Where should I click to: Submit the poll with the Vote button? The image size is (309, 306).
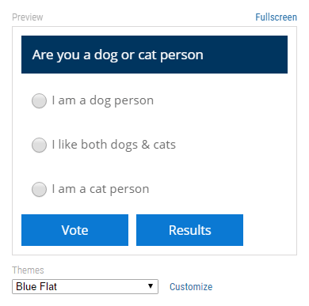pyautogui.click(x=74, y=230)
